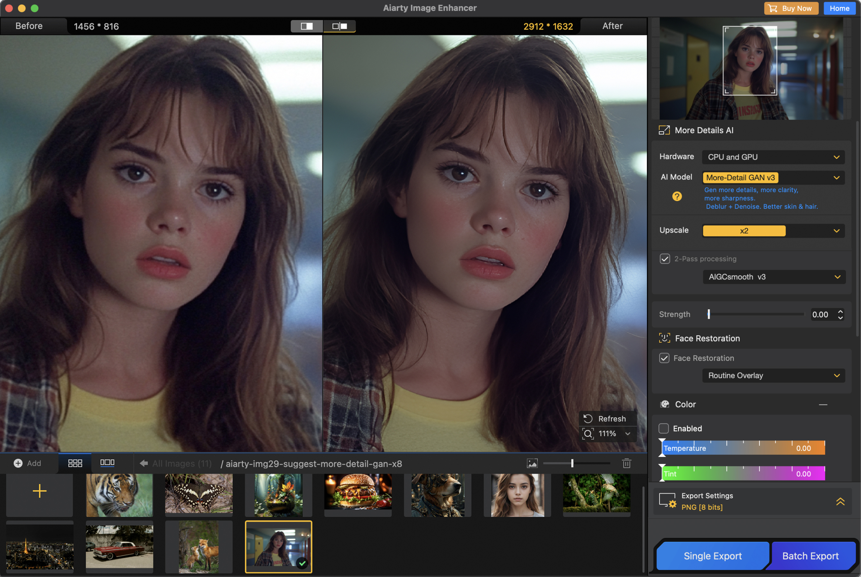The width and height of the screenshot is (861, 577).
Task: Select the tiger image thumbnail
Action: 119,495
